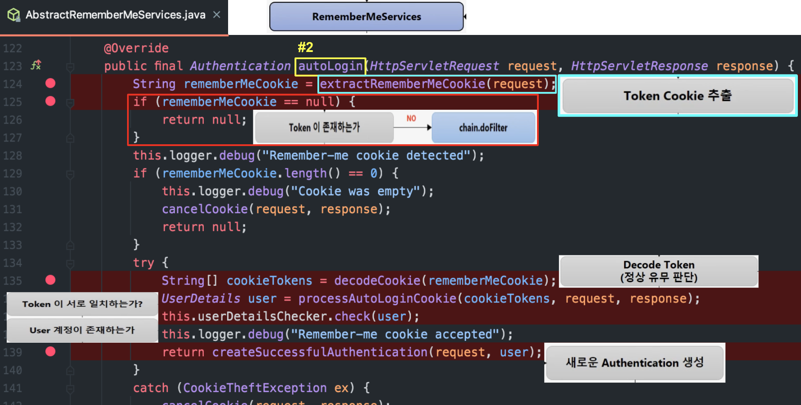Click the decodeCookie method call on line 135

click(x=377, y=281)
